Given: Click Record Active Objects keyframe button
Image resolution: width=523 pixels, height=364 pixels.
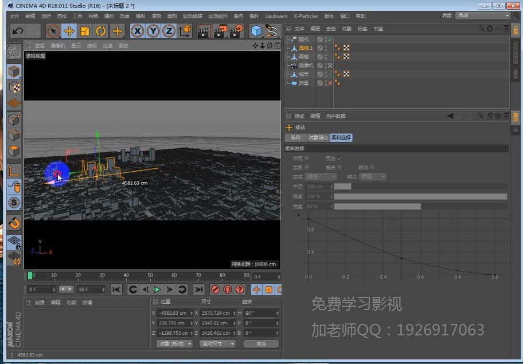Looking at the screenshot, I should (216, 290).
